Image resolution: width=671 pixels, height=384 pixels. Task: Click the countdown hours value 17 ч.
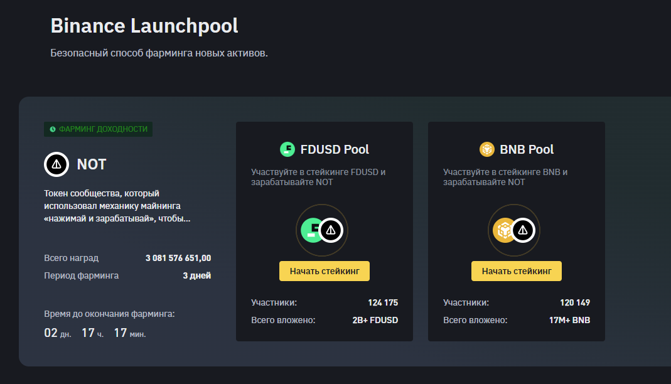92,333
